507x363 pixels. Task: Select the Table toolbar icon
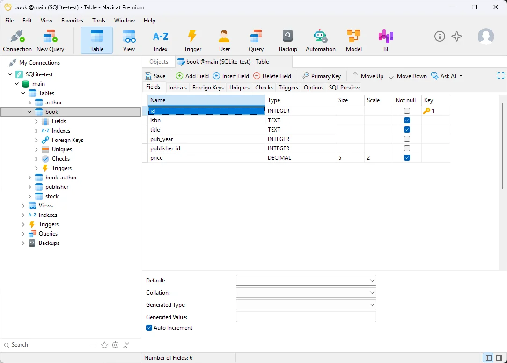[x=97, y=41]
